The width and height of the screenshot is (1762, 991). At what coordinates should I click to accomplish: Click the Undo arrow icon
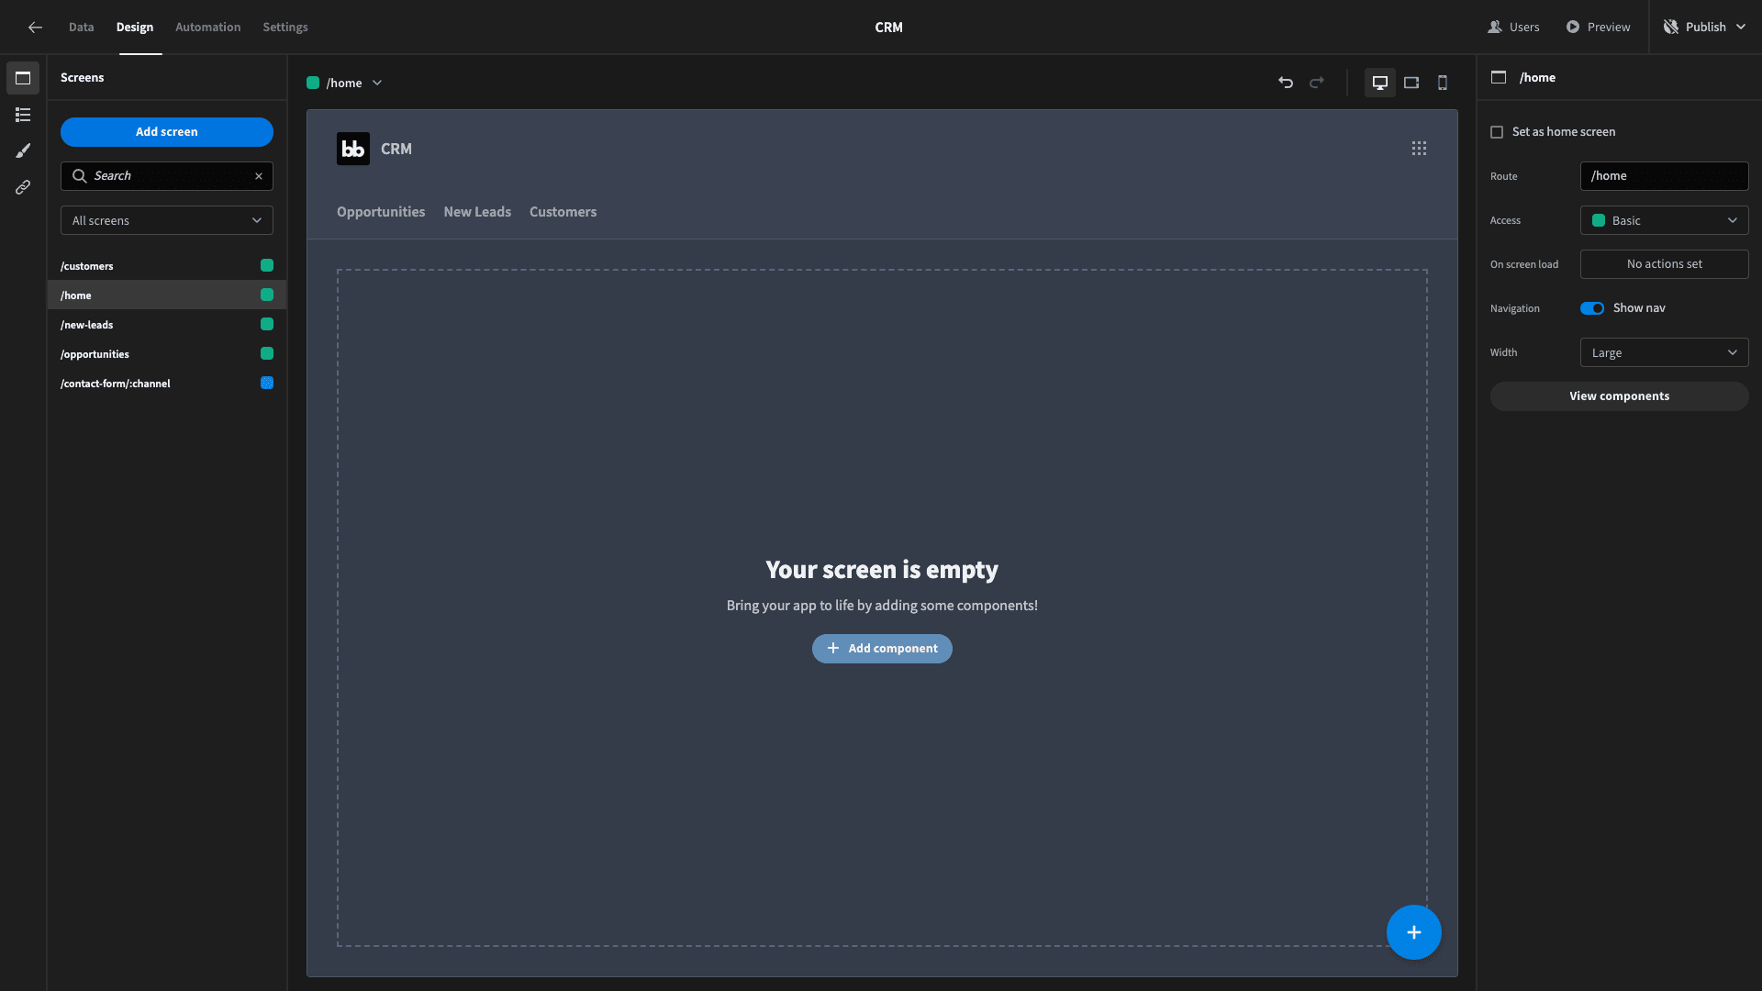click(x=1286, y=83)
